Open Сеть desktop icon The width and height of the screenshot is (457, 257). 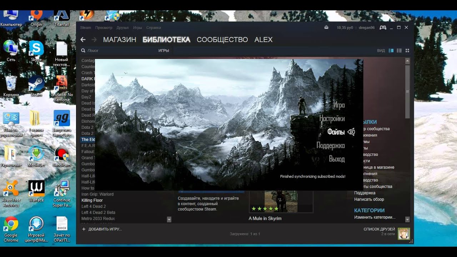point(11,51)
